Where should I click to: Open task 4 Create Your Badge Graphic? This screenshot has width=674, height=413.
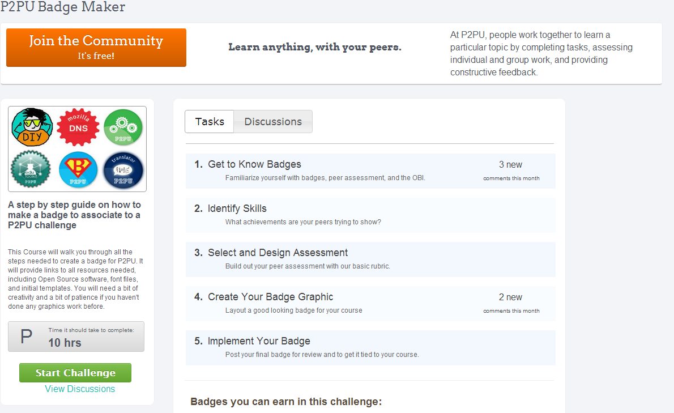coord(270,297)
